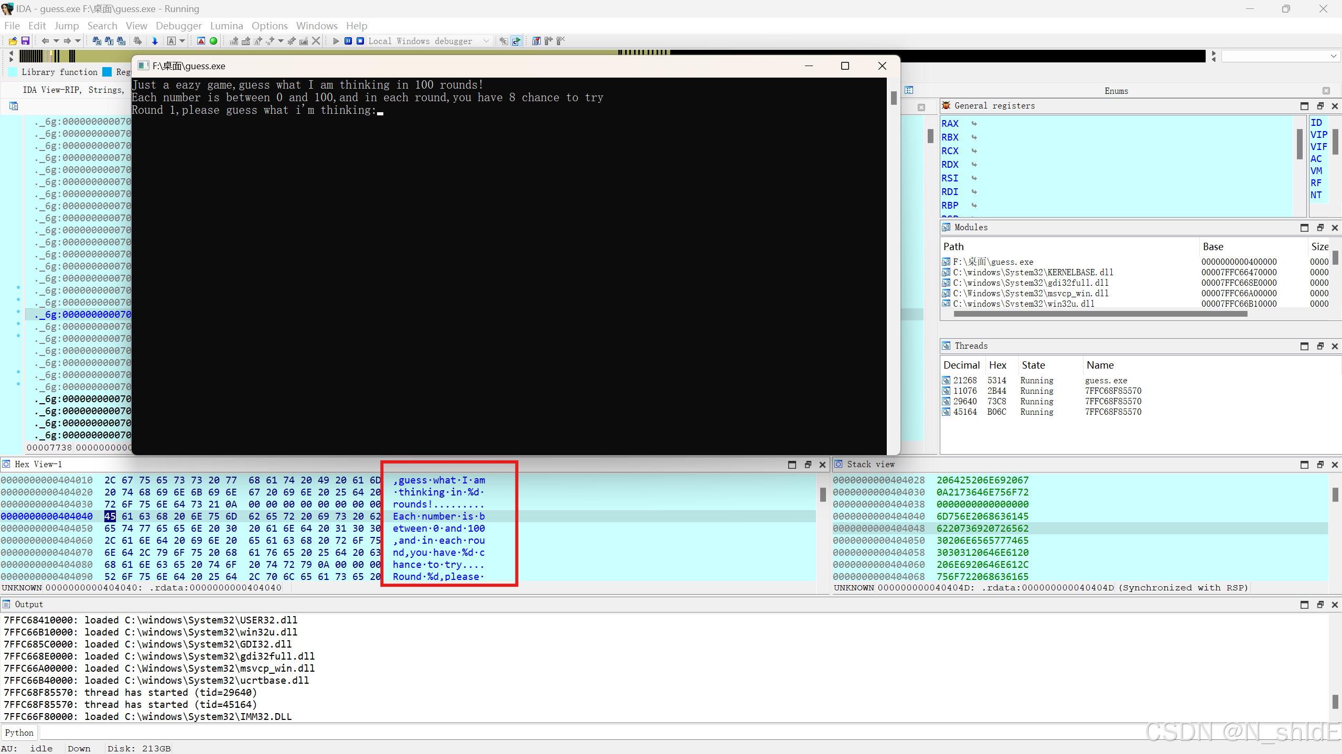Undock the General registers panel
Viewport: 1342px width, 754px height.
[x=1319, y=106]
